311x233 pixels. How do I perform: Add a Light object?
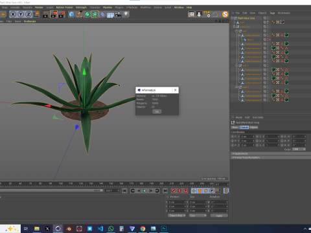coord(126,14)
